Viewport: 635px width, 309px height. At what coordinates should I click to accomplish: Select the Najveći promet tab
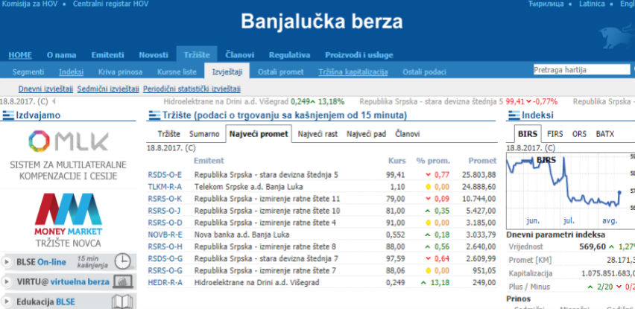(259, 134)
